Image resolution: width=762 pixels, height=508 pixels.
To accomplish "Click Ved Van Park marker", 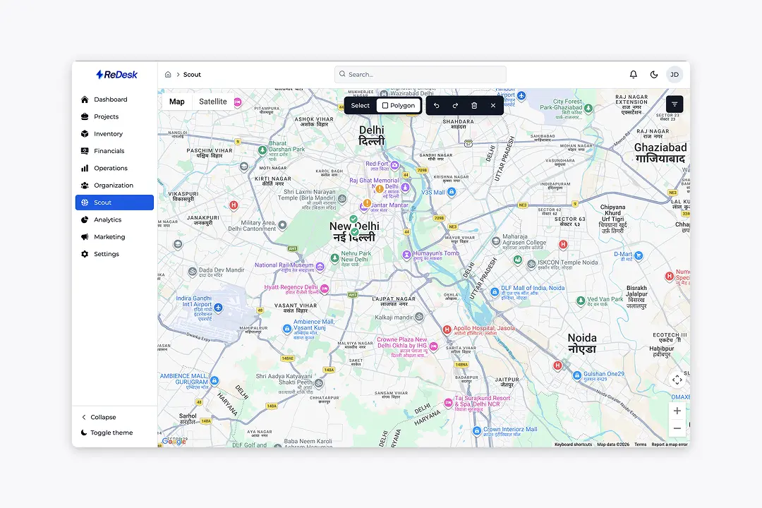I will [x=580, y=301].
